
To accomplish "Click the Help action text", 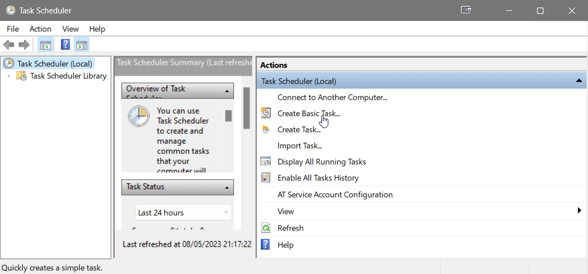I will [x=285, y=245].
